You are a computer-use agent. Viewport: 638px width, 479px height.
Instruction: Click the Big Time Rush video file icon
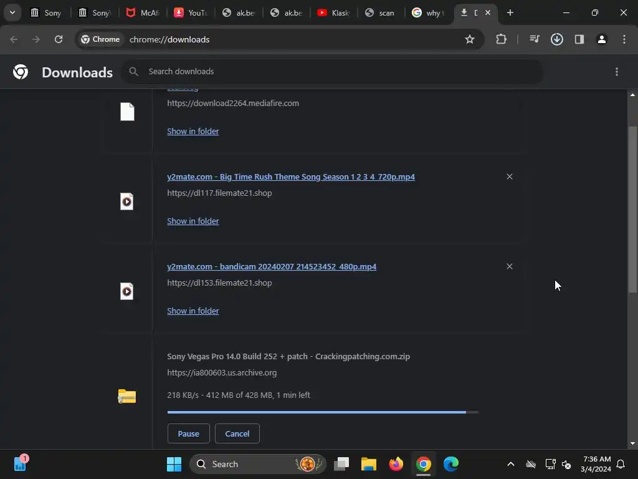click(127, 201)
